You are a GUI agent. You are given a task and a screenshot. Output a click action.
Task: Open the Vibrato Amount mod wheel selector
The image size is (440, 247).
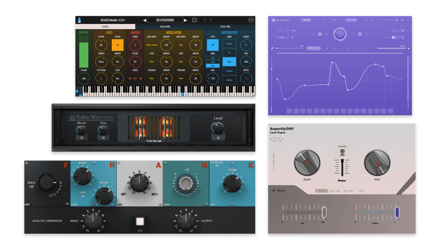click(152, 45)
